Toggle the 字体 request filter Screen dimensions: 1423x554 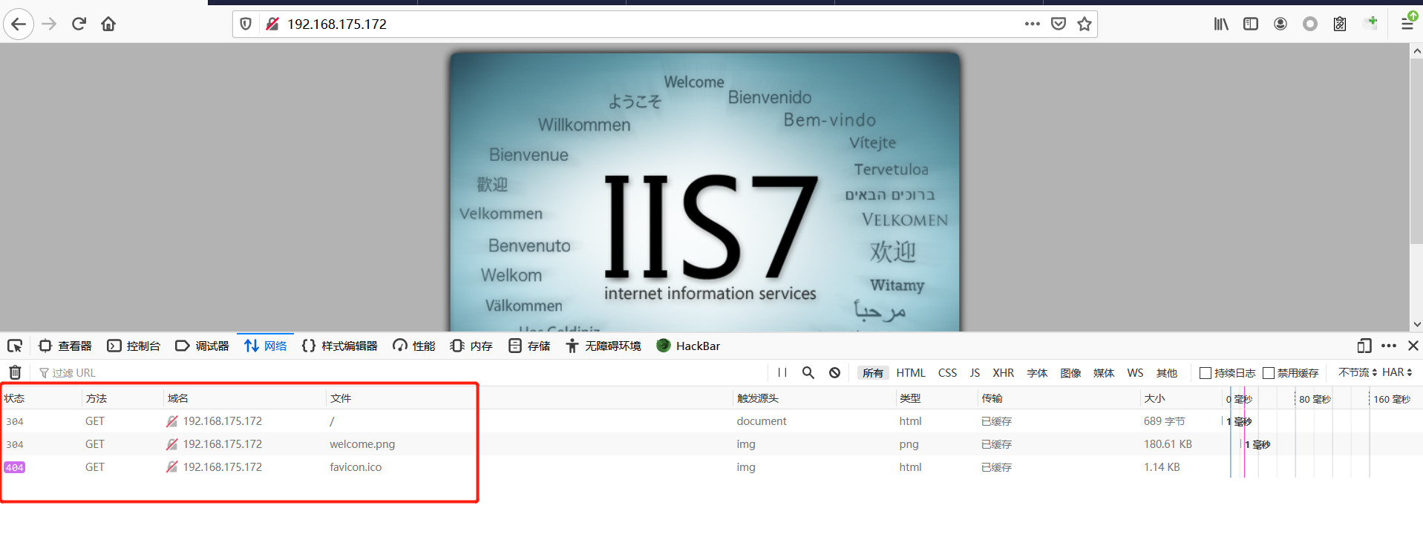pyautogui.click(x=1037, y=373)
